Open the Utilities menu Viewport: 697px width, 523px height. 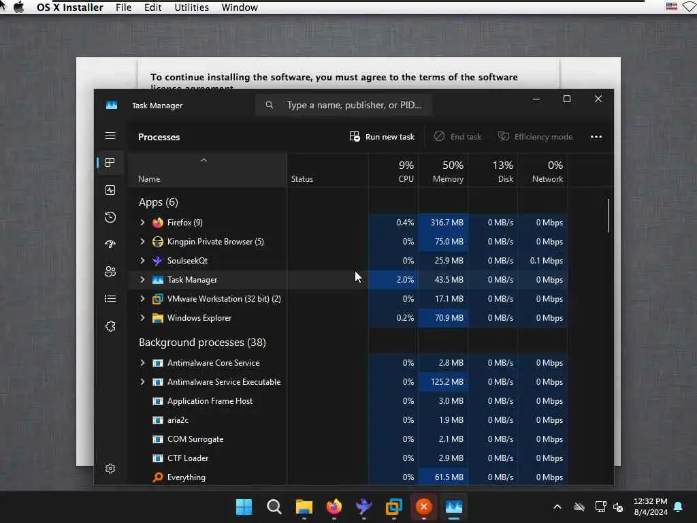point(191,7)
